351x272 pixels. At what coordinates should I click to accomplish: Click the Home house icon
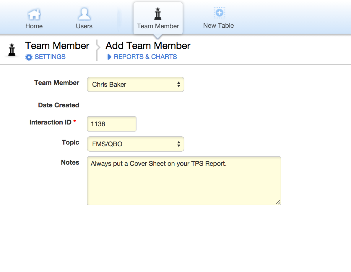click(34, 14)
